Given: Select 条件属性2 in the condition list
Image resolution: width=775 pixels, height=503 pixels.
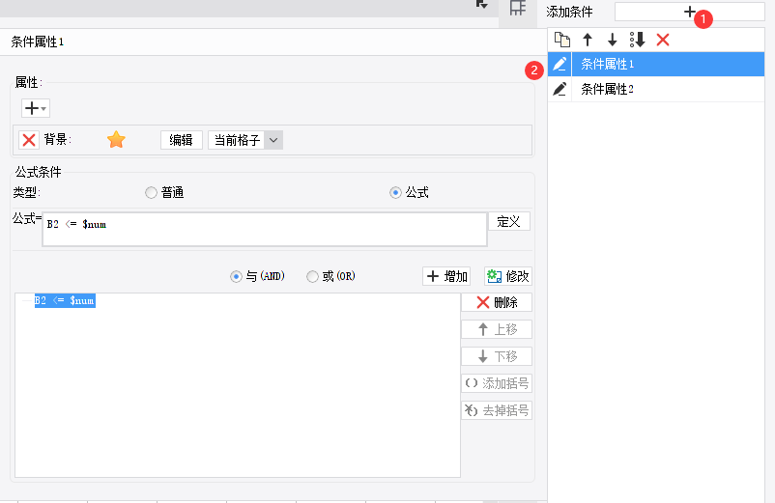Looking at the screenshot, I should tap(668, 90).
